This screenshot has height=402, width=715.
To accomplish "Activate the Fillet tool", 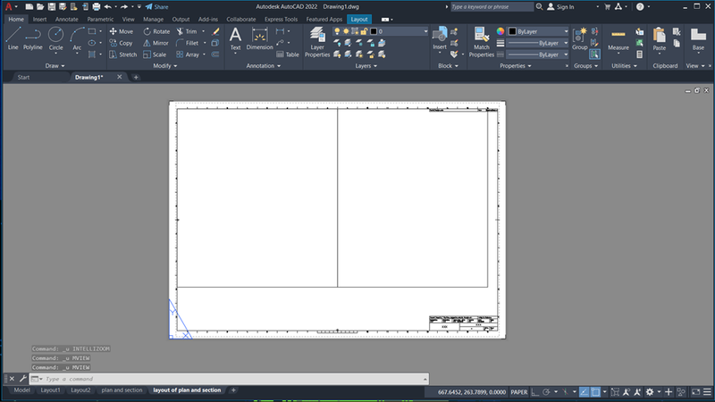I will (x=188, y=43).
